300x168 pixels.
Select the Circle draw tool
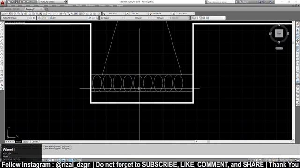tap(2, 44)
